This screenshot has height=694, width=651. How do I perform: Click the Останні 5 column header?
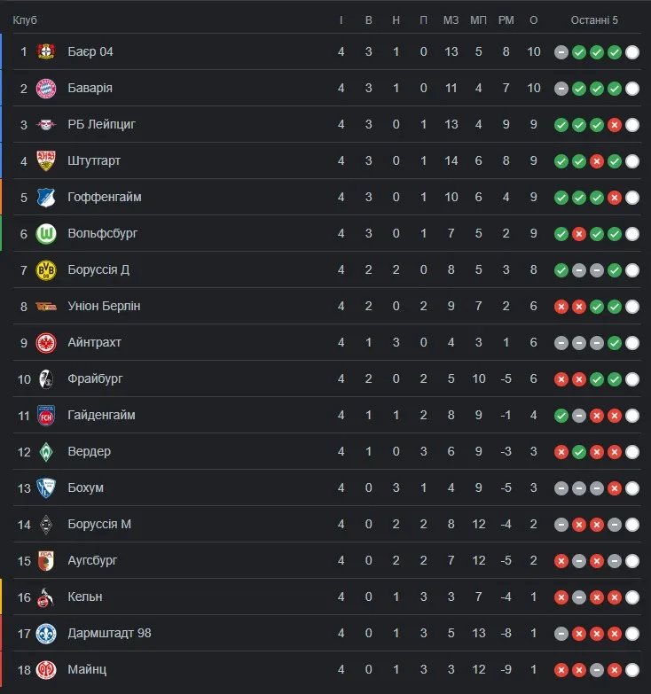(x=594, y=19)
